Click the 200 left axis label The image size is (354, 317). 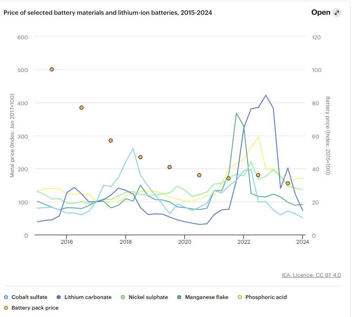[x=22, y=169]
